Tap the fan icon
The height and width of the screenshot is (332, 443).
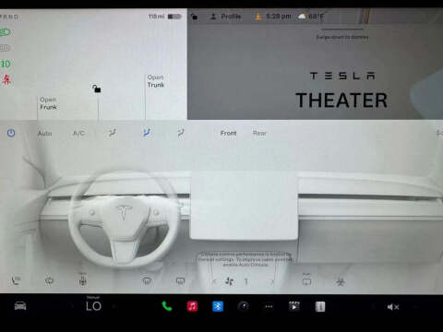[230, 281]
